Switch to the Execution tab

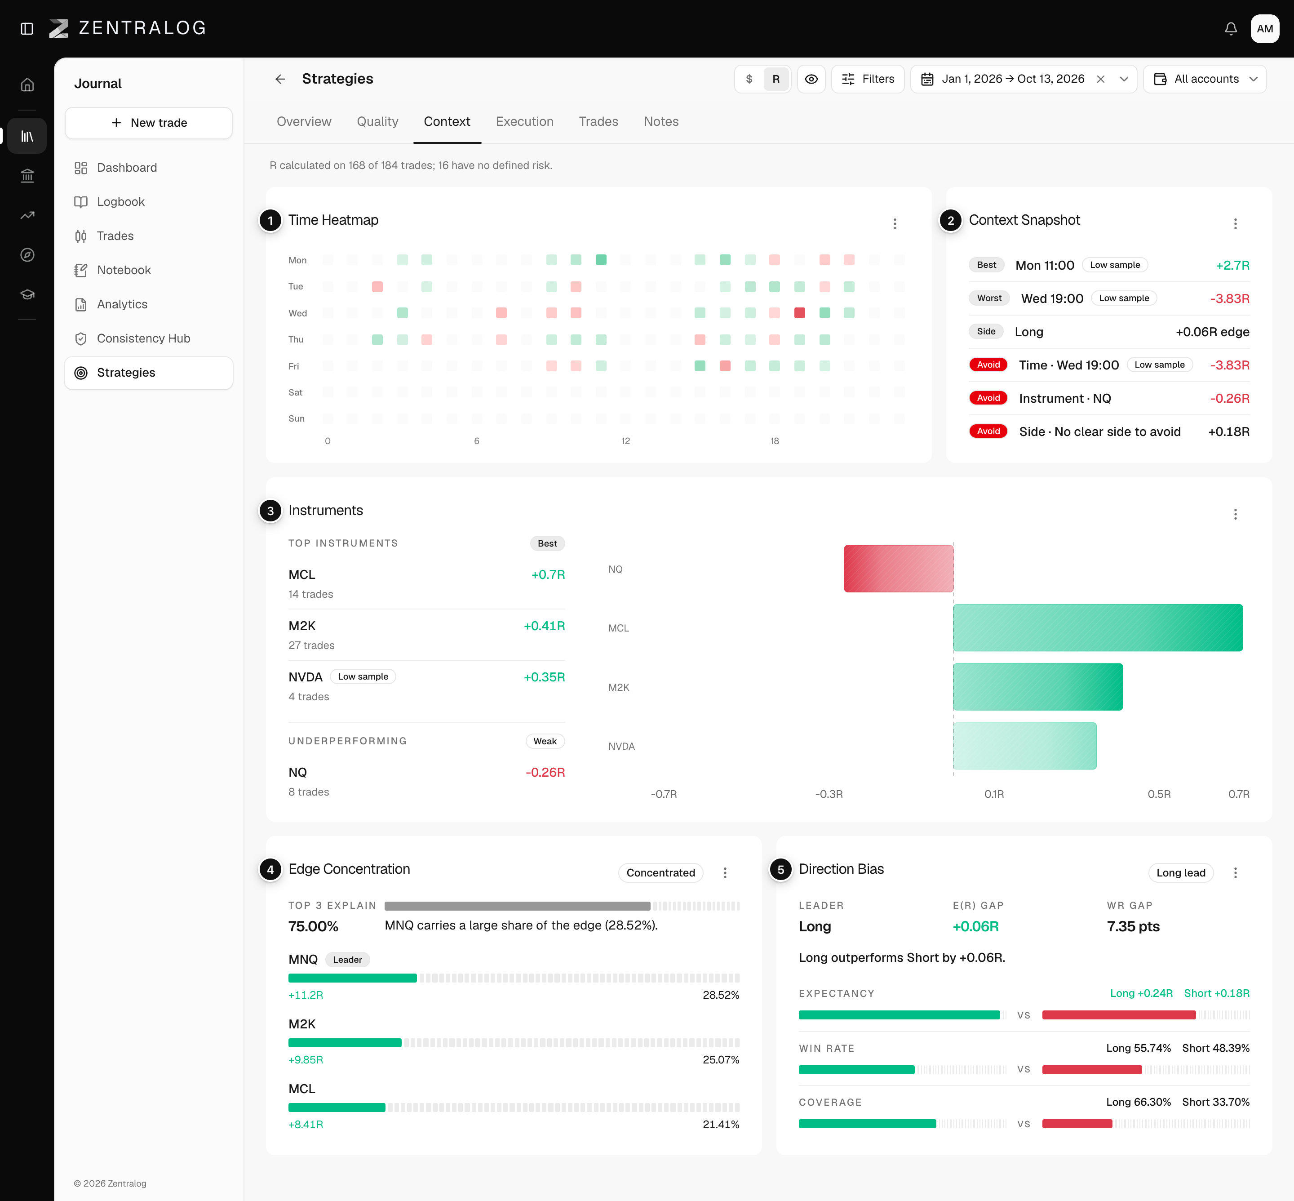point(524,121)
